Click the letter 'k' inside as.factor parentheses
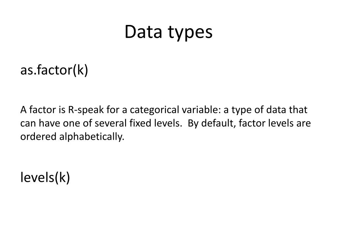337x252 pixels. tap(80, 70)
